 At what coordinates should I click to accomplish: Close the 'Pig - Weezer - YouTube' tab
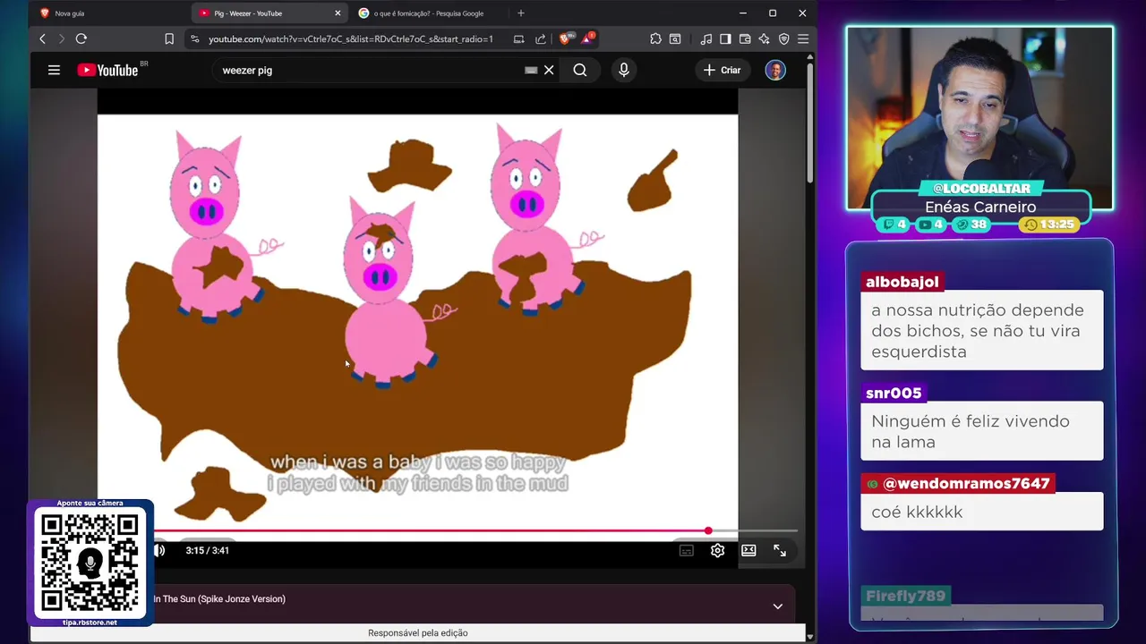[x=338, y=13]
